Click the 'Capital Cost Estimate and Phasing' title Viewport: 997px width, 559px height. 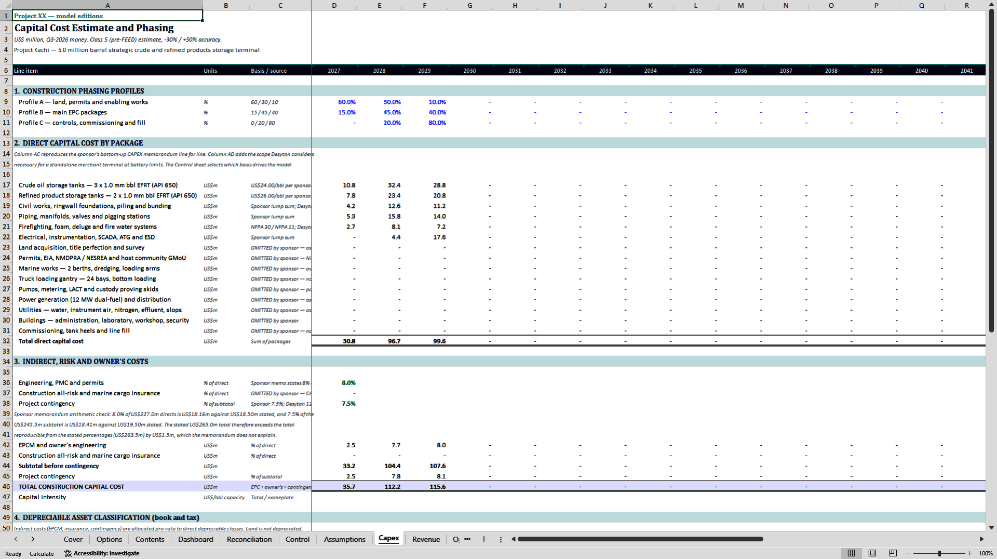coord(94,28)
